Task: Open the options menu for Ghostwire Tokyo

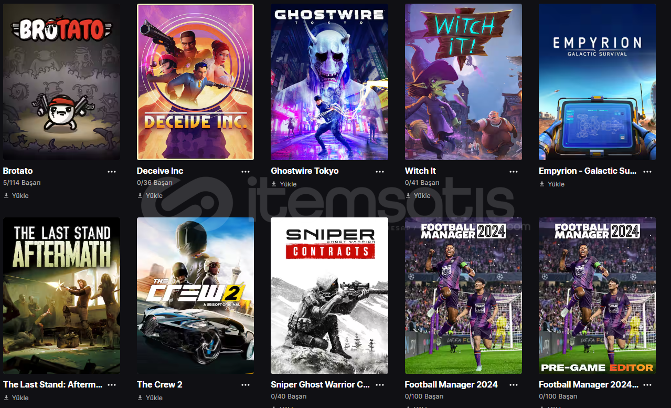Action: (x=380, y=172)
